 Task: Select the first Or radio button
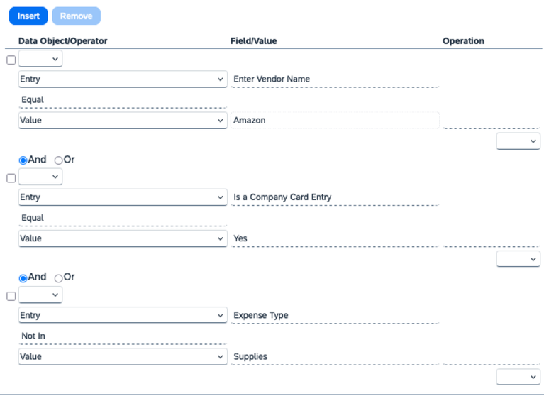(x=58, y=160)
